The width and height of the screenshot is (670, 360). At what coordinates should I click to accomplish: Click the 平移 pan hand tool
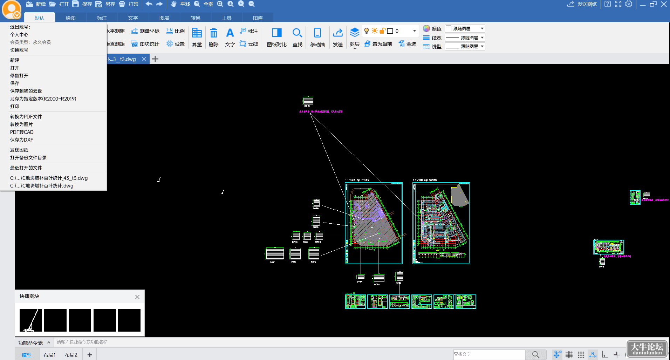point(180,4)
